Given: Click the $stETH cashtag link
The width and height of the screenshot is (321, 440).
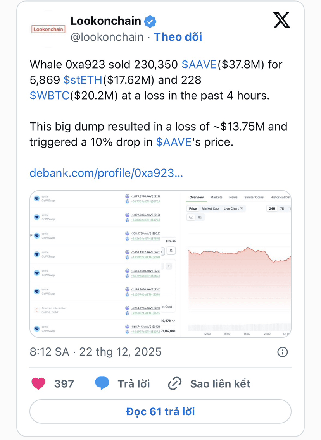Looking at the screenshot, I should (83, 80).
